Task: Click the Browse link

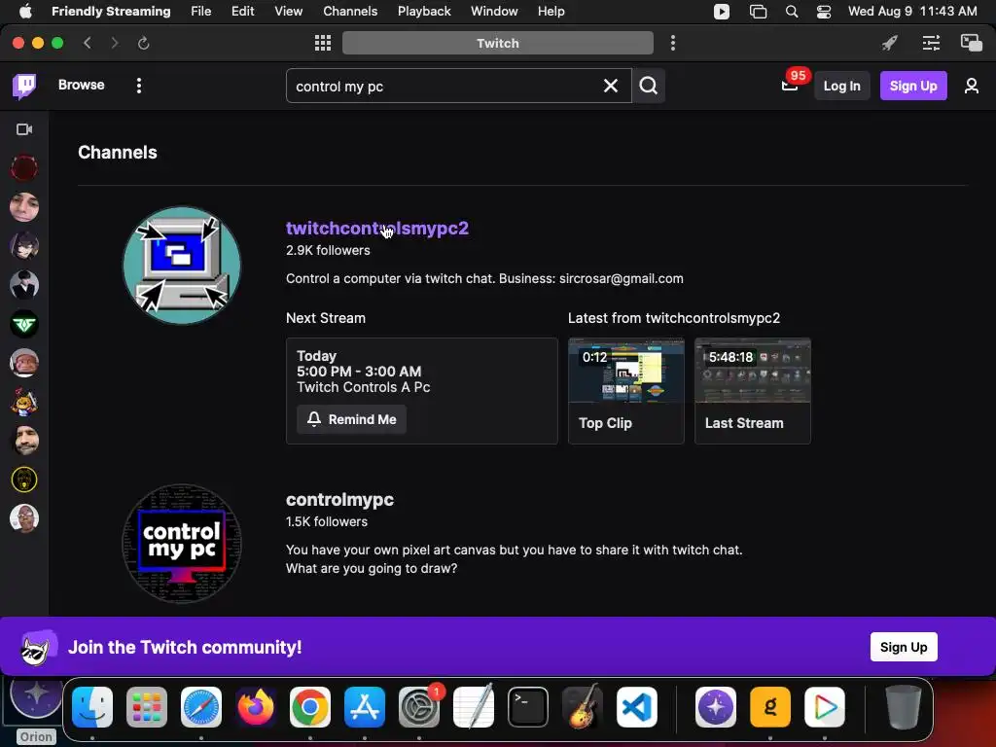Action: (82, 86)
